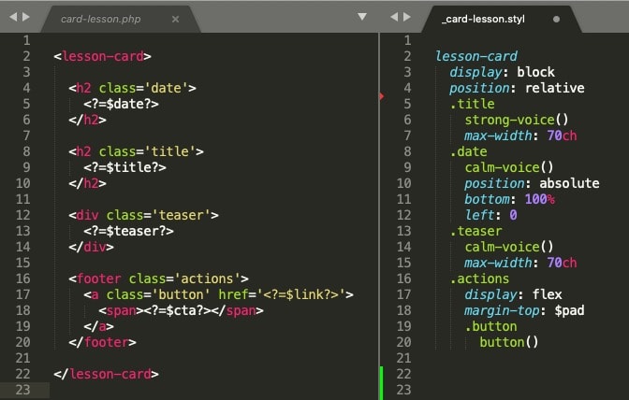629x400 pixels.
Task: Open the left pane tab list dropdown
Action: pyautogui.click(x=362, y=17)
